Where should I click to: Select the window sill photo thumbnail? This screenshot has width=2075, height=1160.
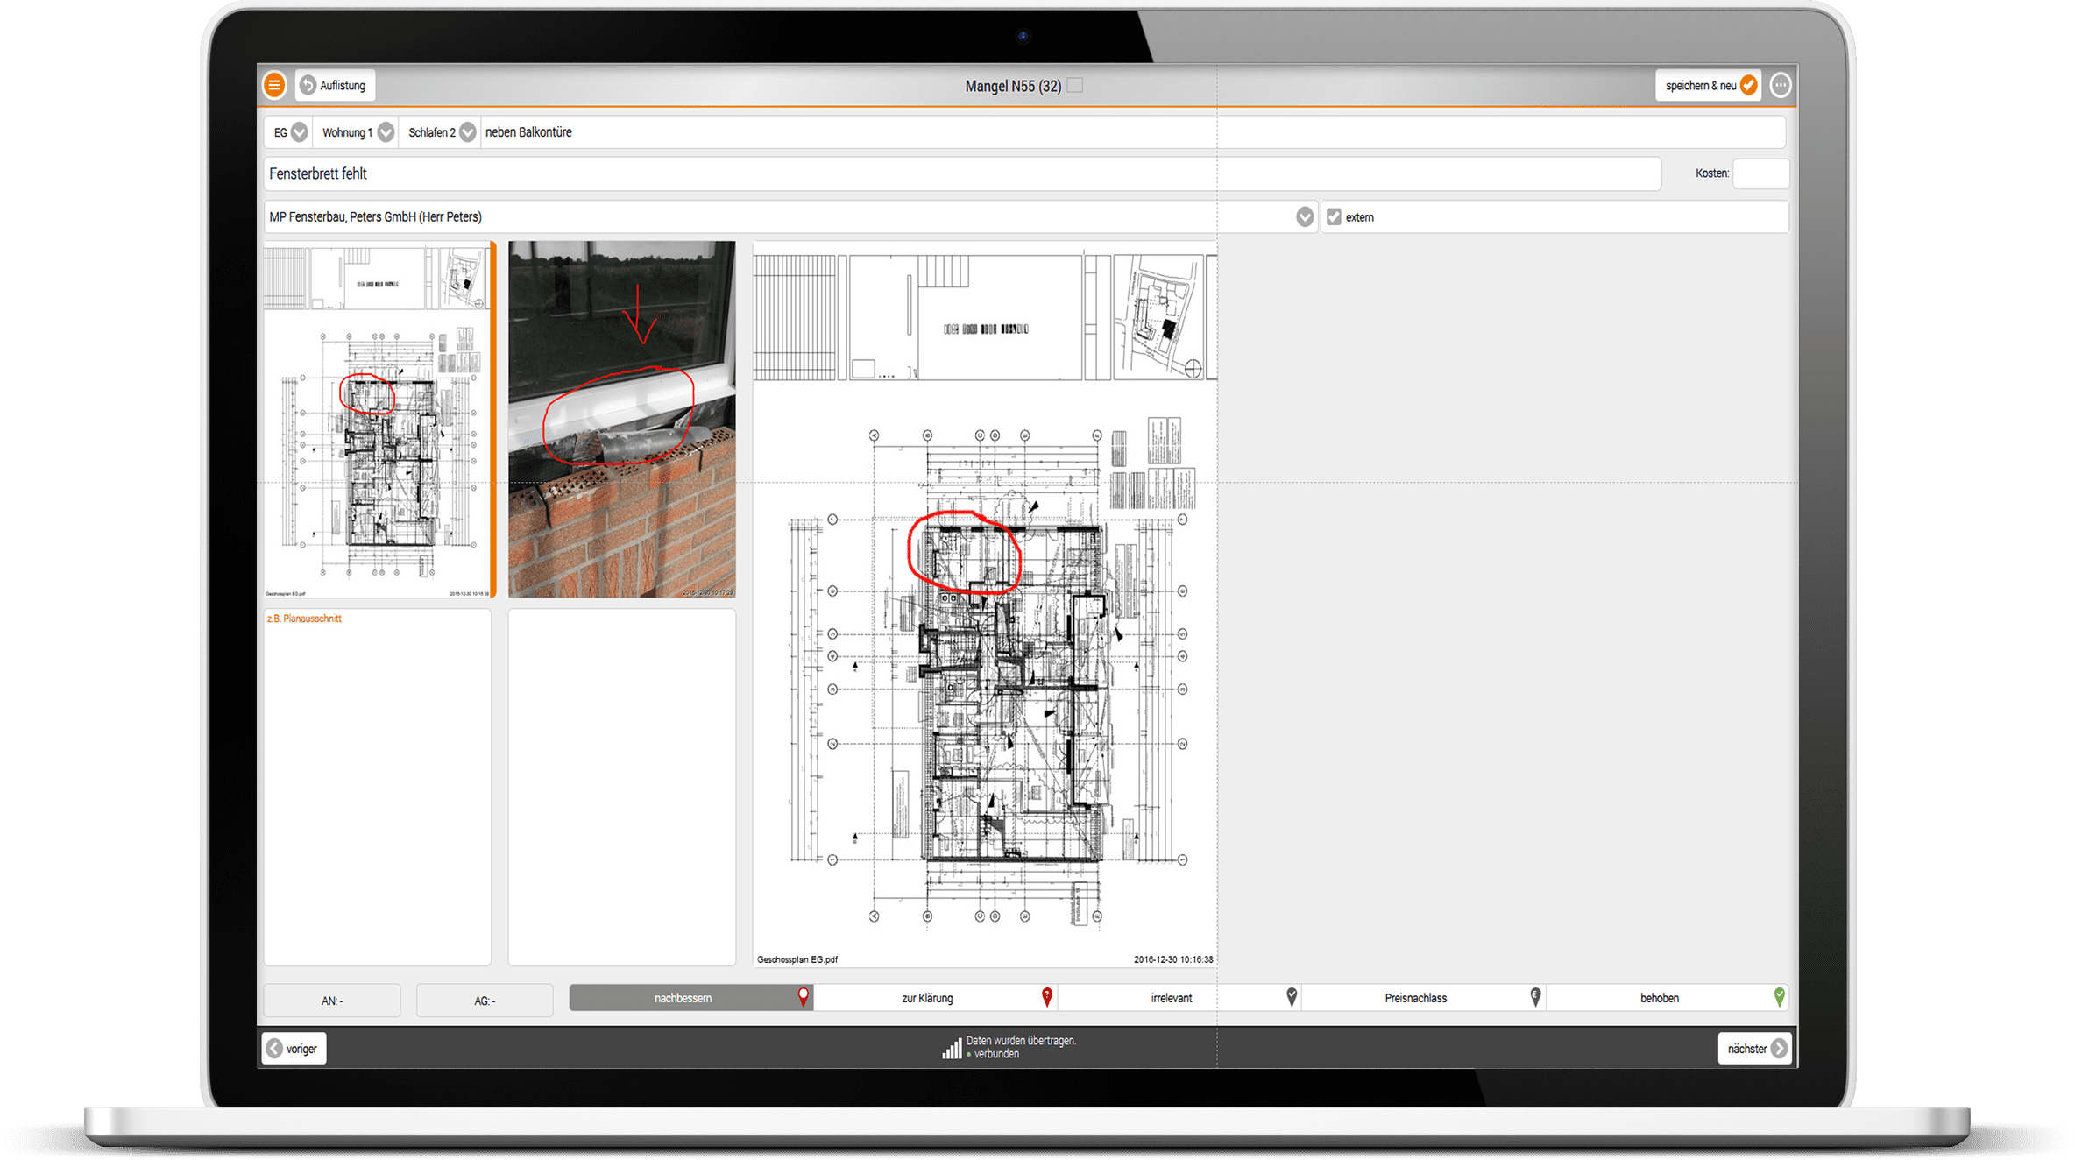[621, 420]
